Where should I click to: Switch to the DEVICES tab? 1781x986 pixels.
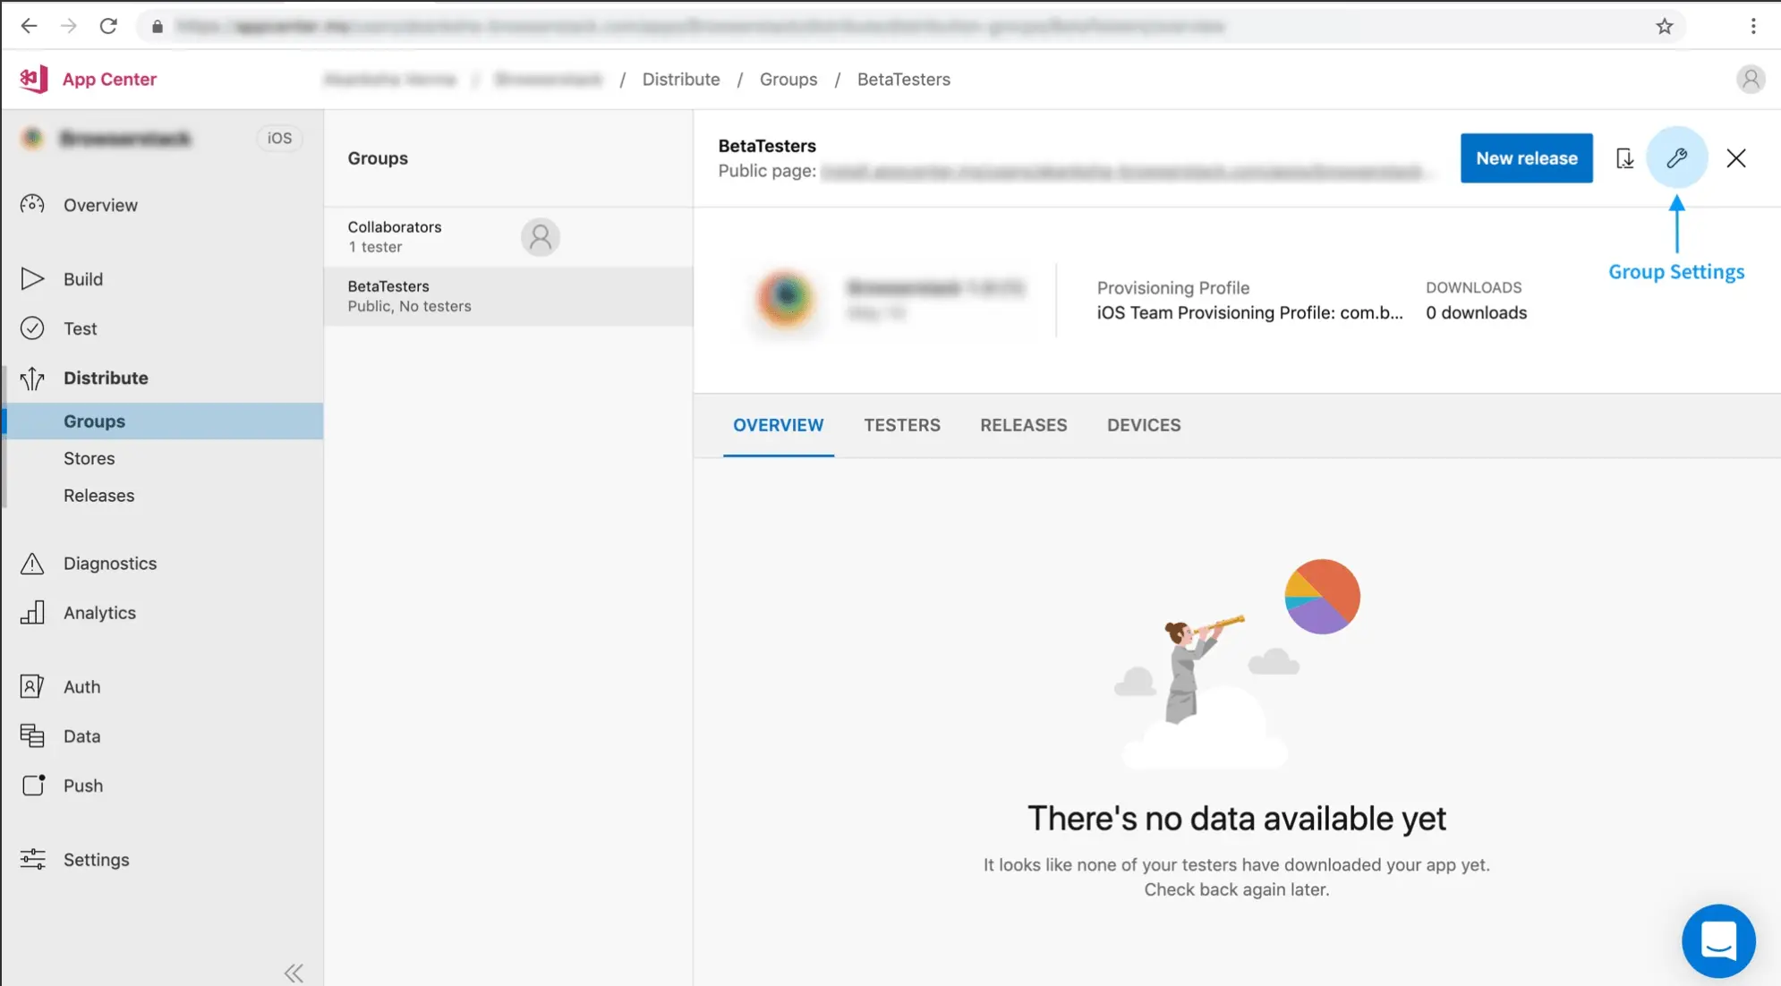click(1144, 424)
